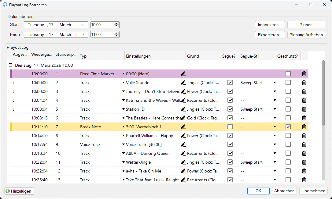Click the Geschützt? column header
Image resolution: width=332 pixels, height=199 pixels.
pyautogui.click(x=288, y=56)
